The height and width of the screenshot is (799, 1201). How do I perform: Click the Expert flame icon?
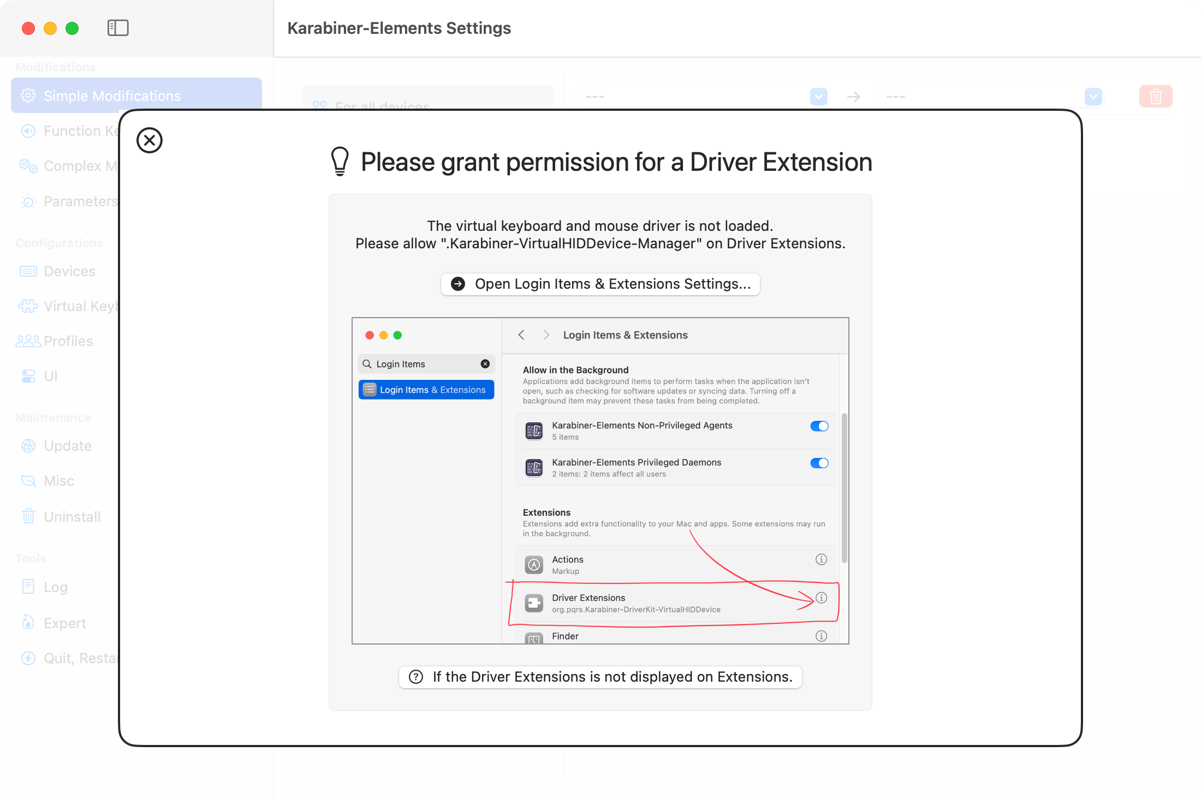click(x=28, y=622)
